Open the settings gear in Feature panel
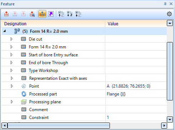This screenshot has width=175, height=130. [169, 14]
